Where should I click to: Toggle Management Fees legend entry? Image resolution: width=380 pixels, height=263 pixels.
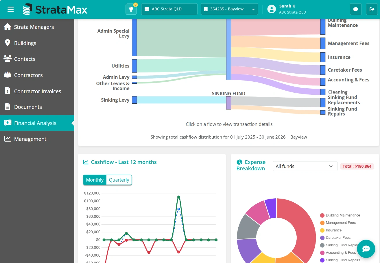pyautogui.click(x=338, y=223)
